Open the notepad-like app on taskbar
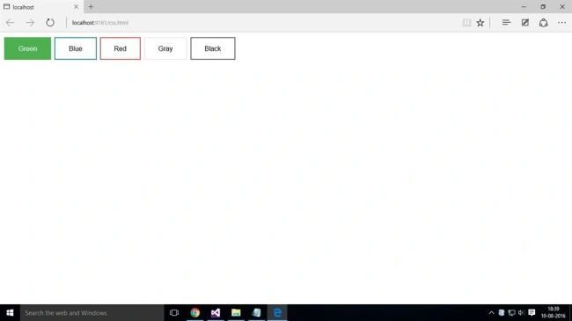 point(256,312)
